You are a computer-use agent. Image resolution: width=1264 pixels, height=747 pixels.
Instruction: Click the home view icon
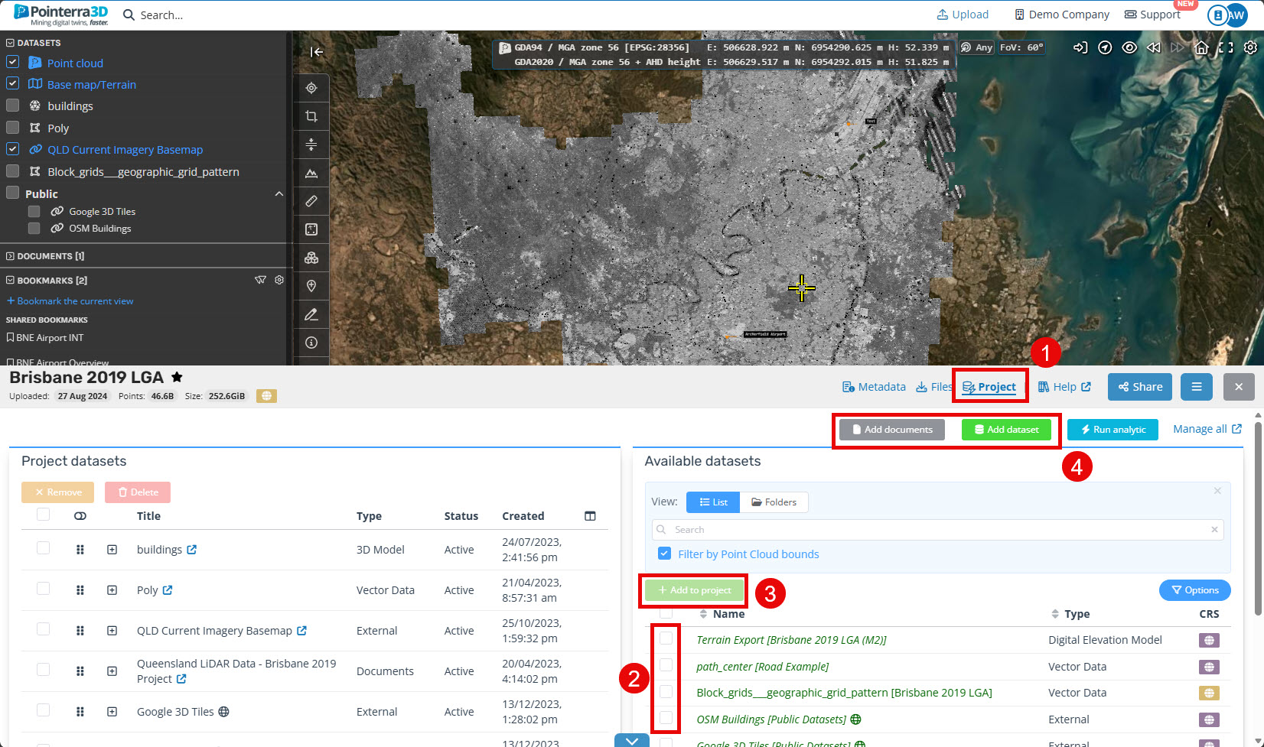pos(1201,47)
